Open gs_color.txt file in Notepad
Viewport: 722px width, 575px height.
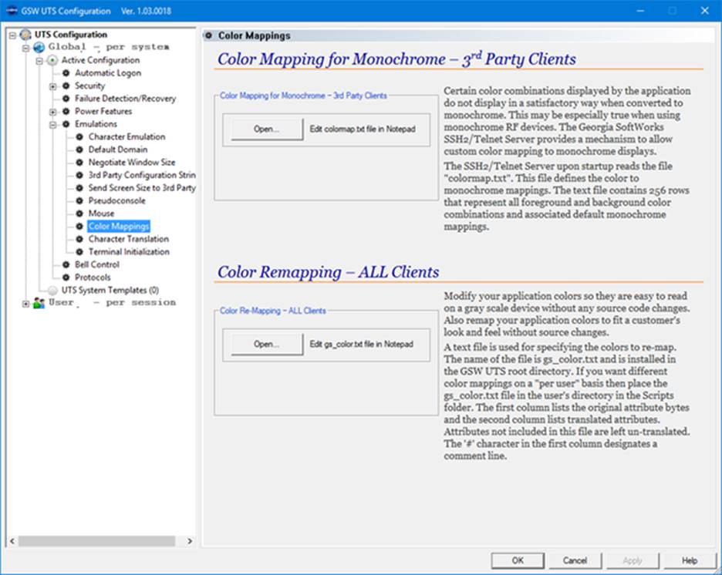click(267, 344)
